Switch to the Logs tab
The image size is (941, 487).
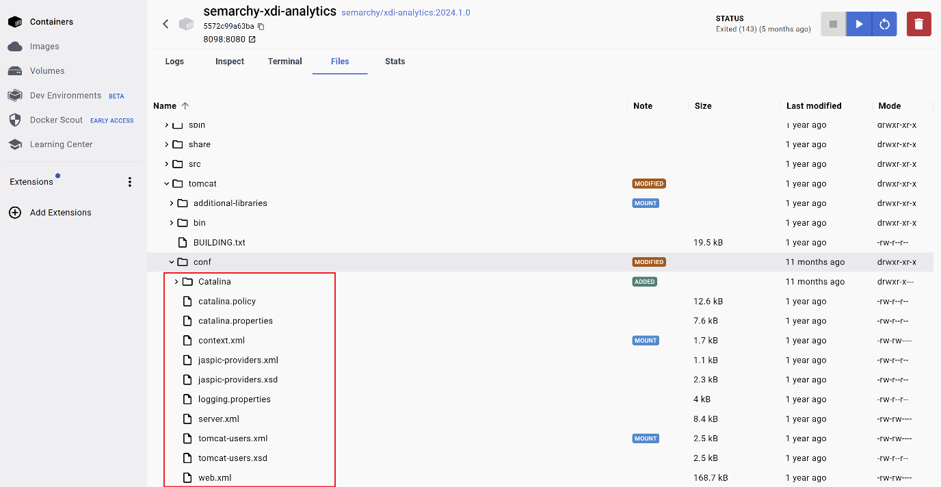coord(174,62)
